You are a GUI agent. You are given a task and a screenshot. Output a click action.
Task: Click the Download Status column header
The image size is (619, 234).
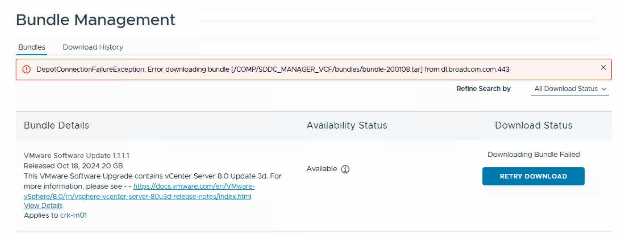tap(533, 125)
